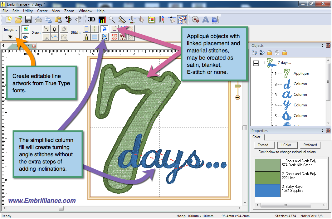Click the orange locked padlock icon
This screenshot has height=219, width=332.
pos(270,53)
